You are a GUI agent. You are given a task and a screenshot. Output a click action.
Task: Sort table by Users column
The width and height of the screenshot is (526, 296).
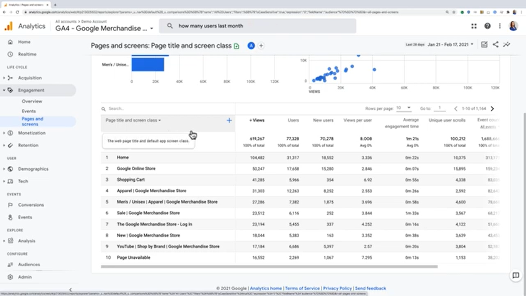pyautogui.click(x=293, y=120)
